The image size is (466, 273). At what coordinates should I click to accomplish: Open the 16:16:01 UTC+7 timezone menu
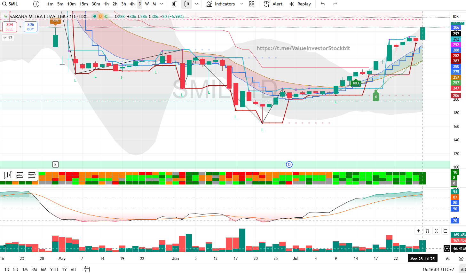tap(438, 269)
